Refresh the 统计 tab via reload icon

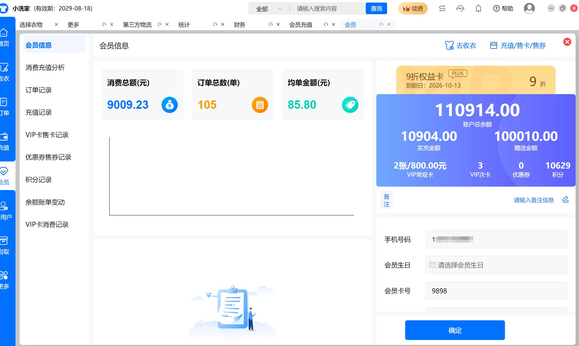[215, 24]
